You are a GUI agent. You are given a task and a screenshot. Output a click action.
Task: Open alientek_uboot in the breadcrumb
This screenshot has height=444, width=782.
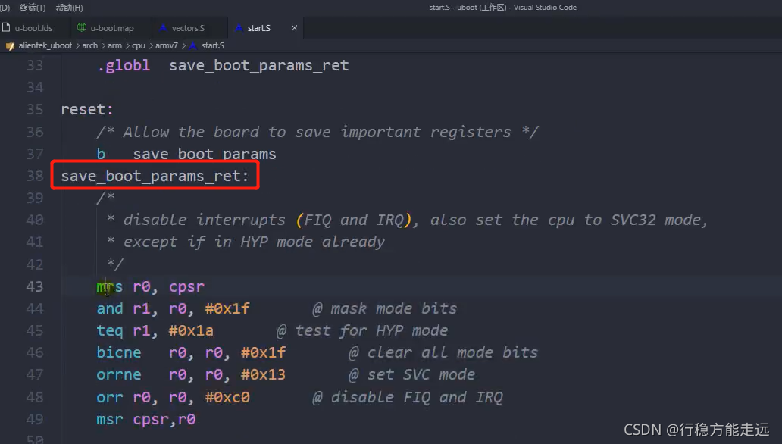point(45,45)
